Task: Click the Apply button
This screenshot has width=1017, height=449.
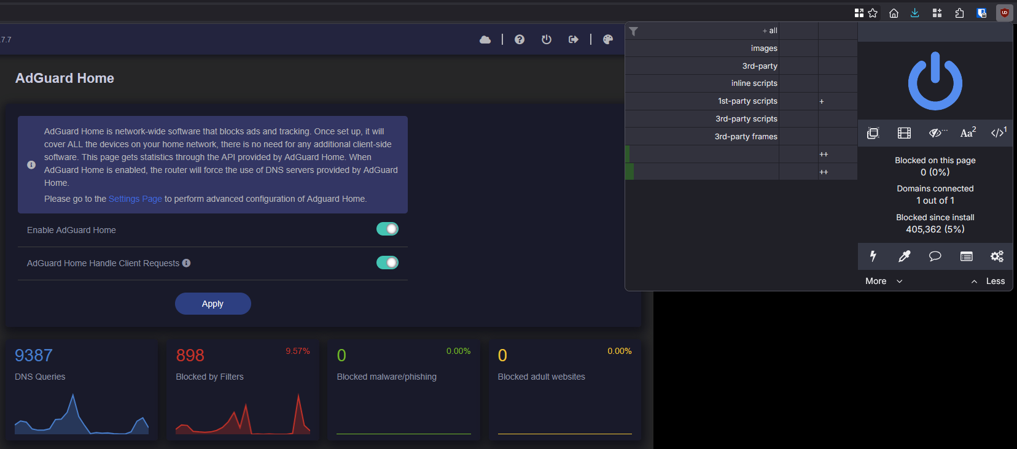Action: (x=212, y=304)
